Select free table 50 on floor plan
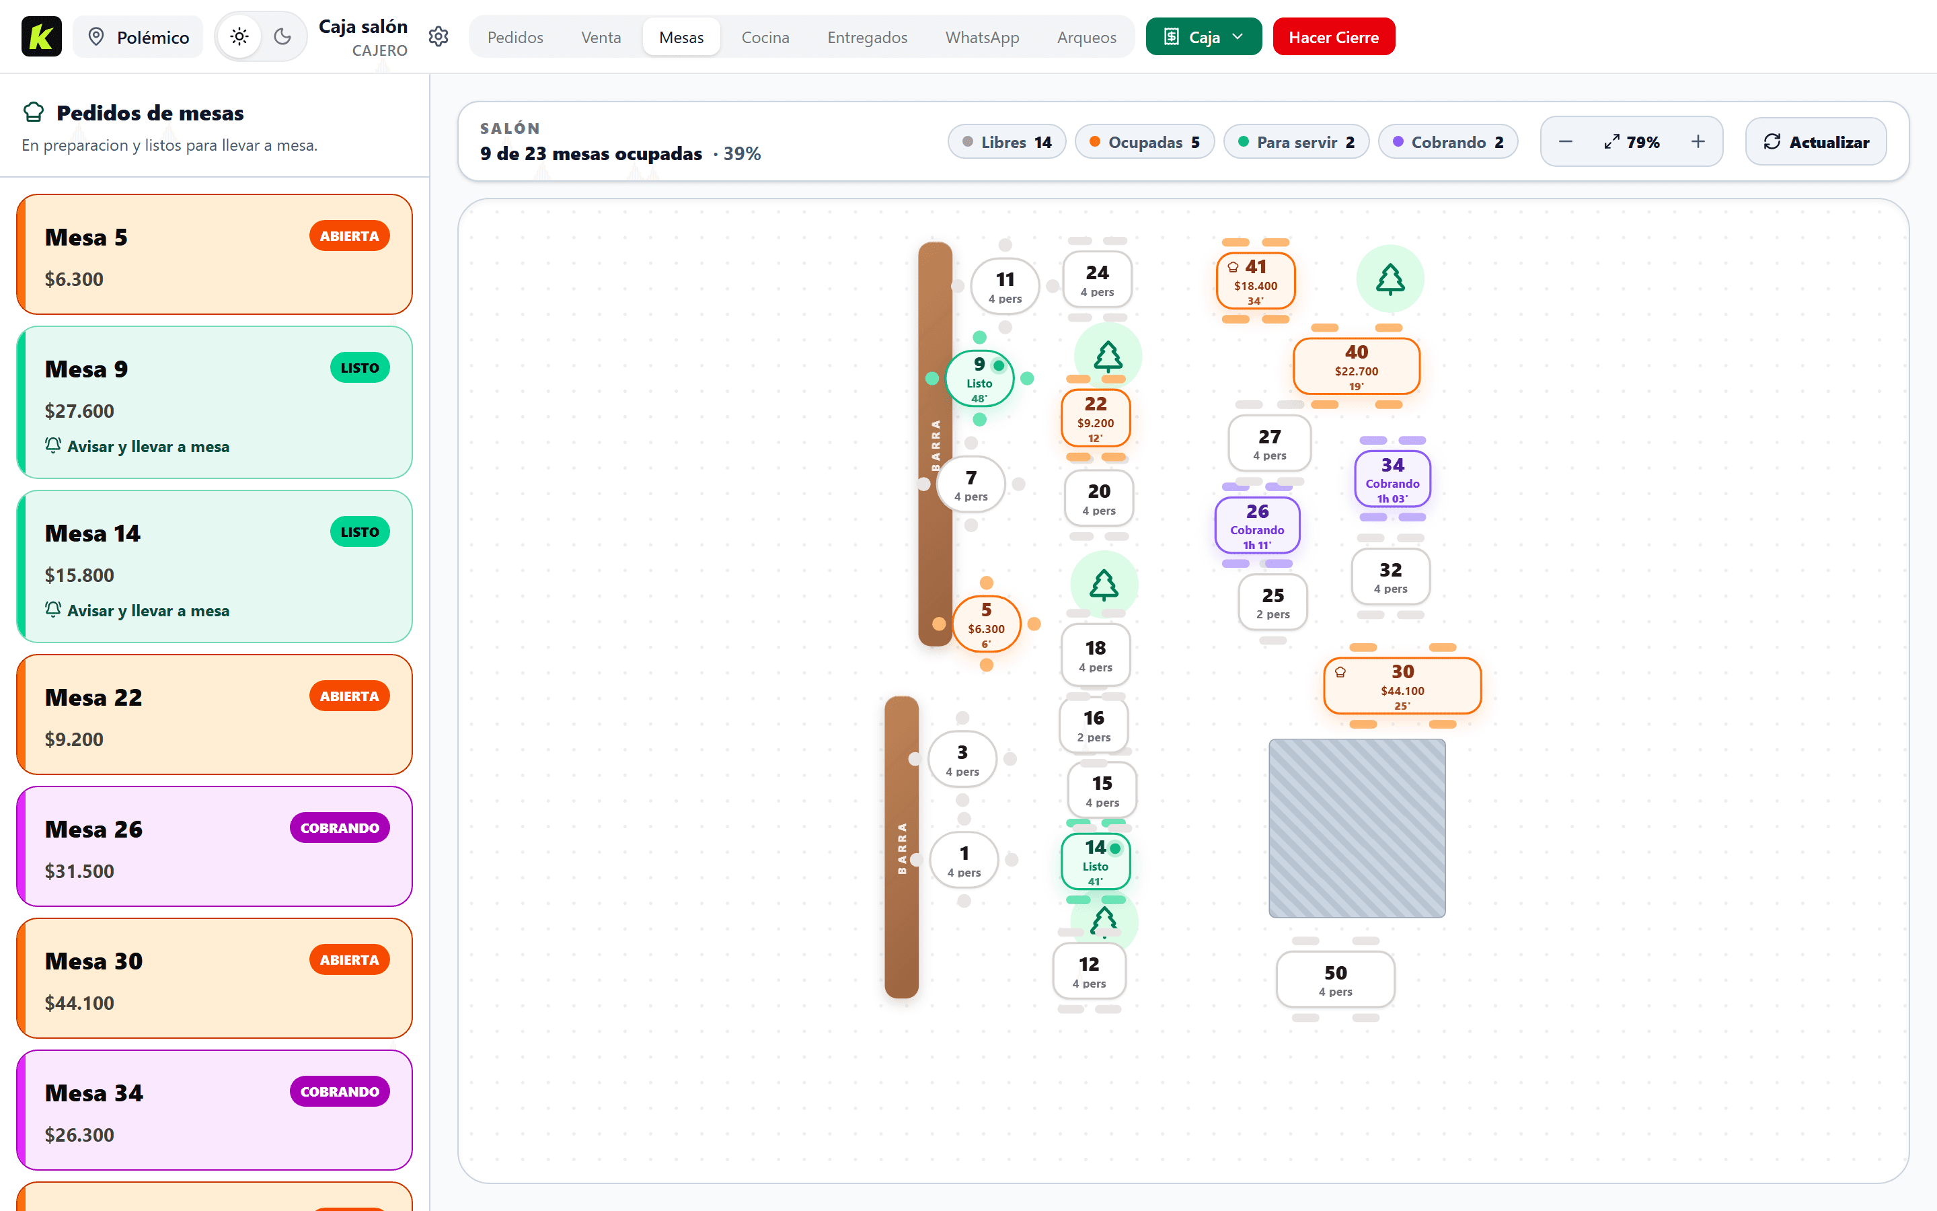Screen dimensions: 1937x1211 [1335, 980]
